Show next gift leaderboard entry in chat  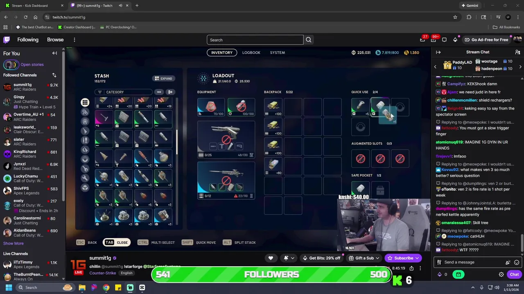(x=520, y=67)
